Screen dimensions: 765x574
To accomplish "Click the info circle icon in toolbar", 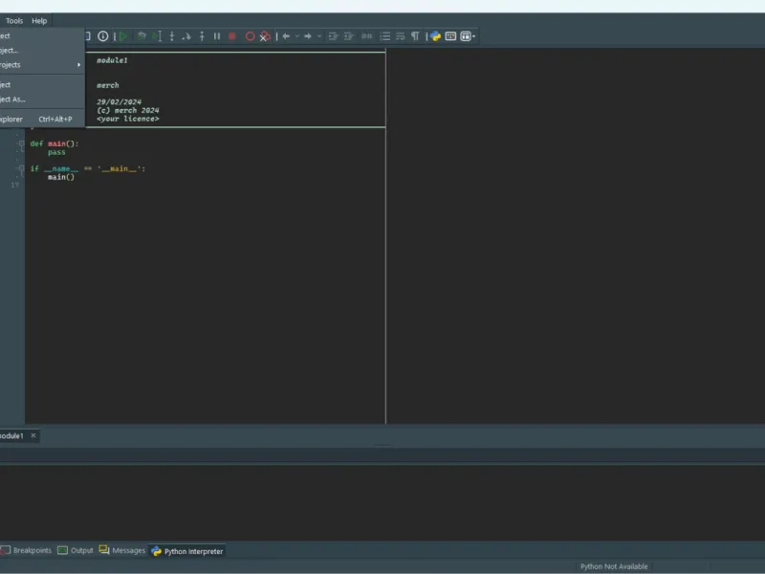I will (103, 36).
